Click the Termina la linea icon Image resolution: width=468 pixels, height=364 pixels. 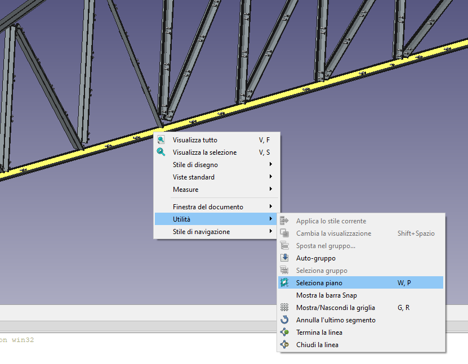[284, 332]
